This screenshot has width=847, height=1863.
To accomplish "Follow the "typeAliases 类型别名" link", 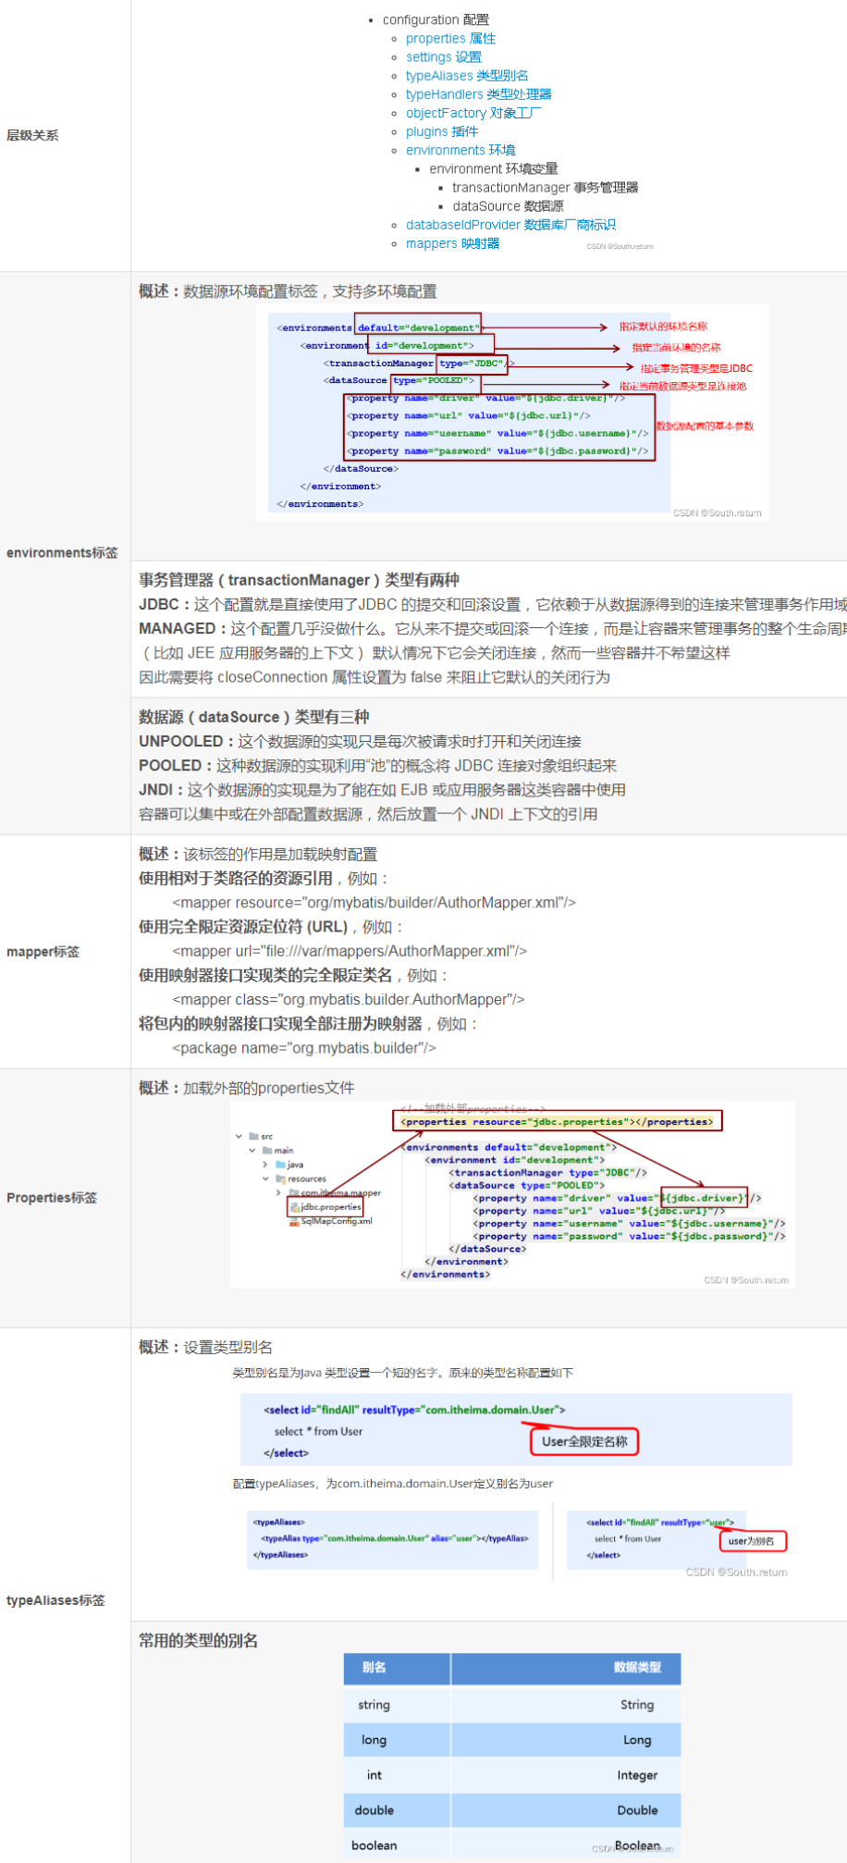I will pyautogui.click(x=467, y=76).
